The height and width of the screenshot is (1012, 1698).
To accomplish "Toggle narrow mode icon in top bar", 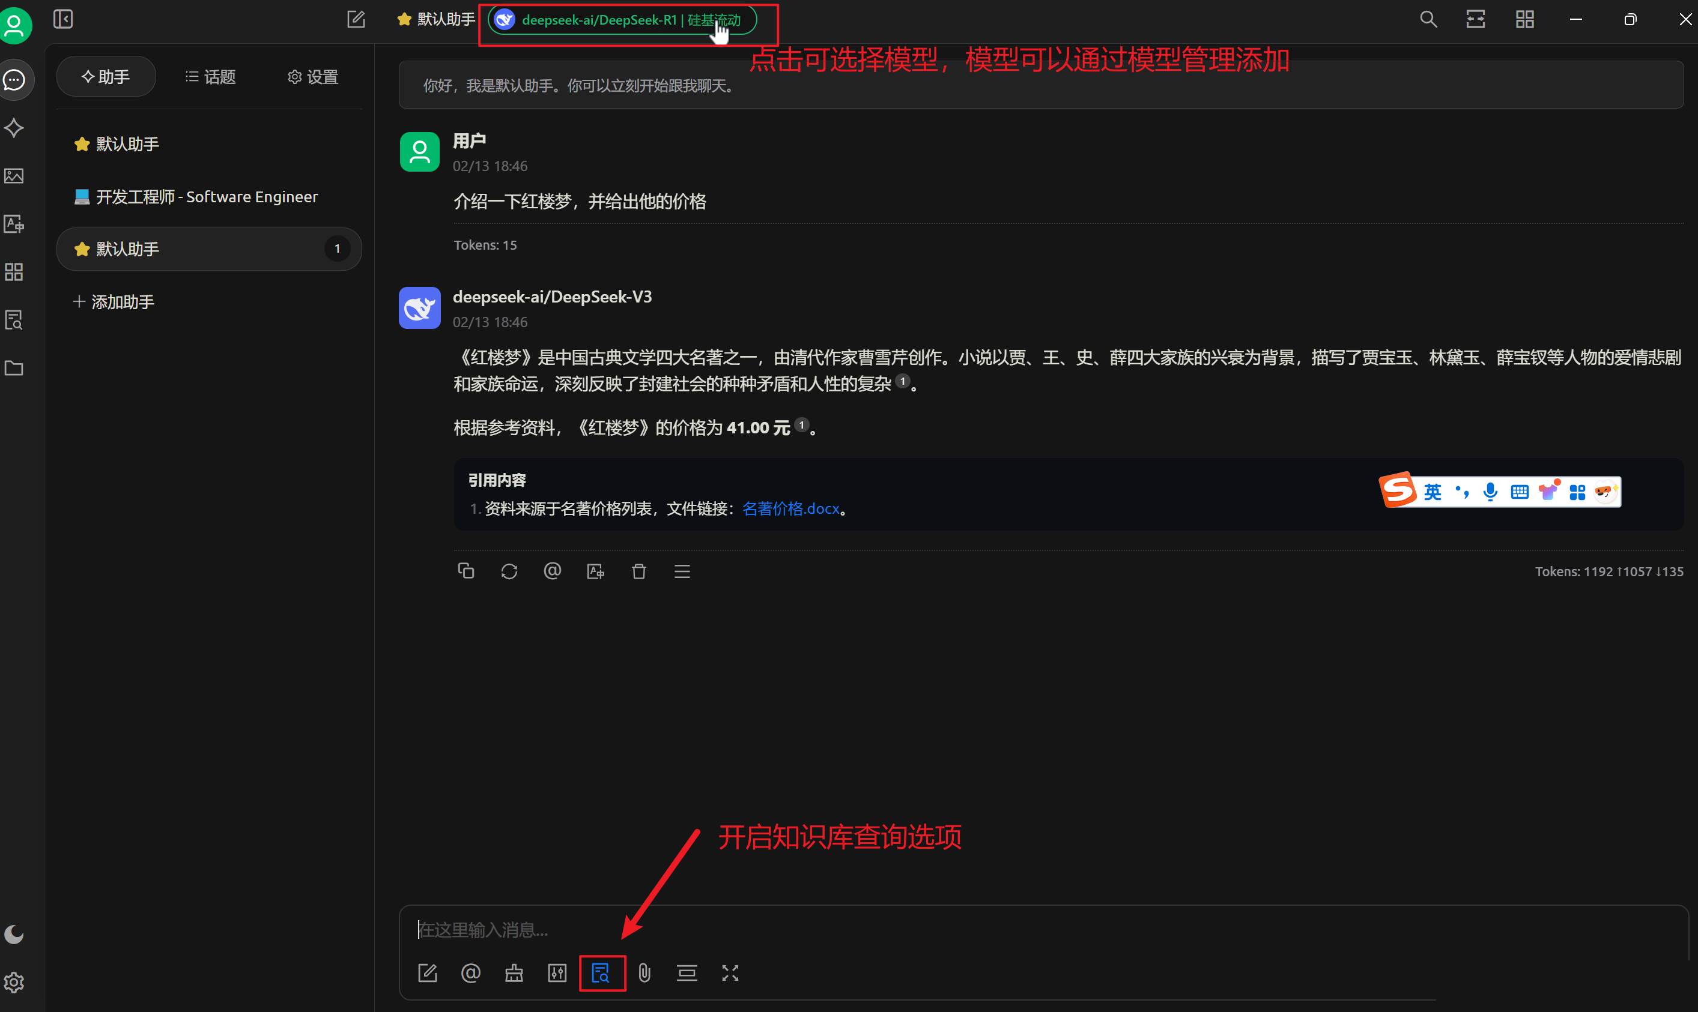I will [1476, 19].
